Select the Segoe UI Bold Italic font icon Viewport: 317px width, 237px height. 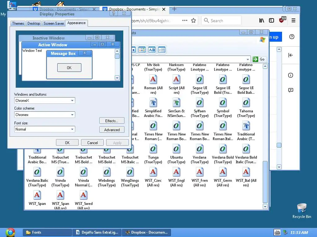click(246, 79)
